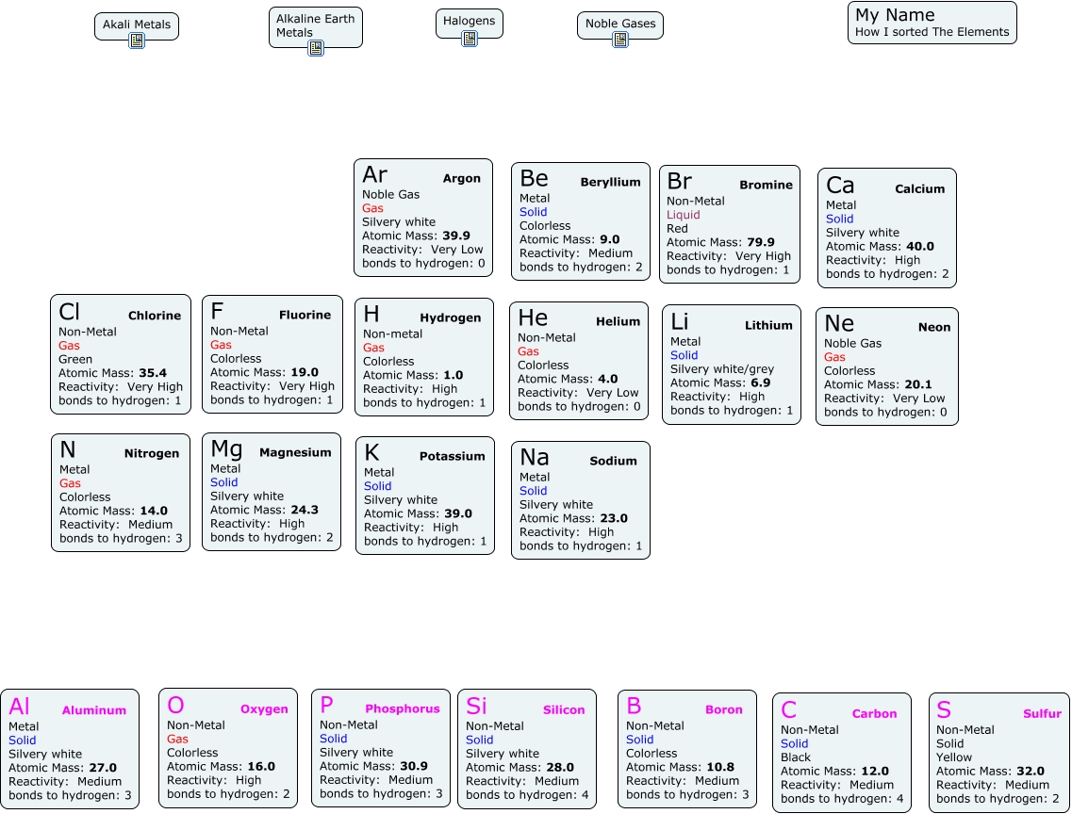Click the pink-titled Aluminum card

pos(69,748)
